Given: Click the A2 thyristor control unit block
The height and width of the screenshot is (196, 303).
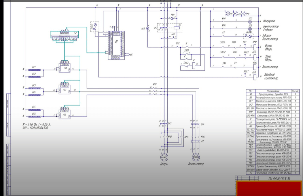Looking at the screenshot, I should click(67, 34).
